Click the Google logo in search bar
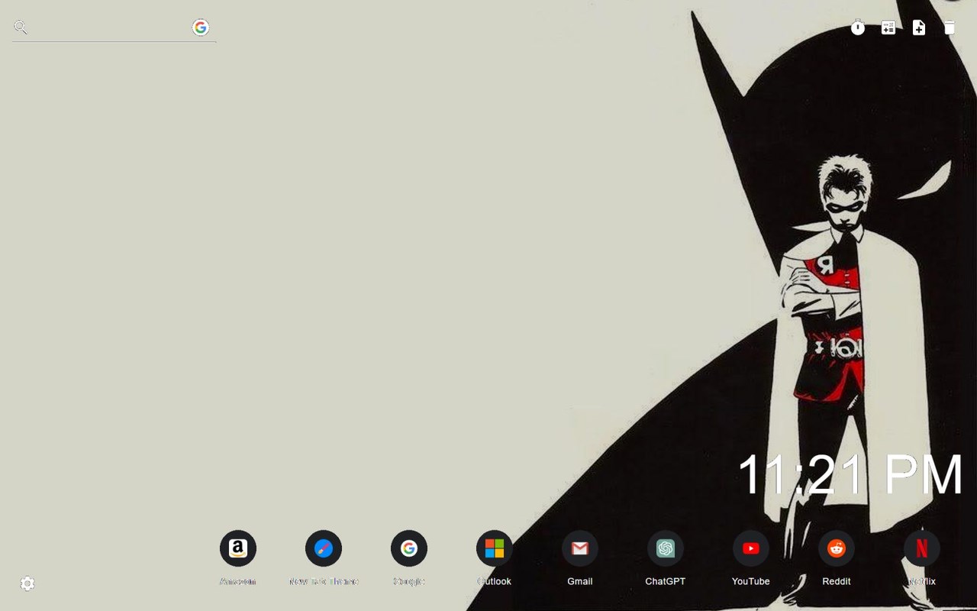 tap(201, 27)
